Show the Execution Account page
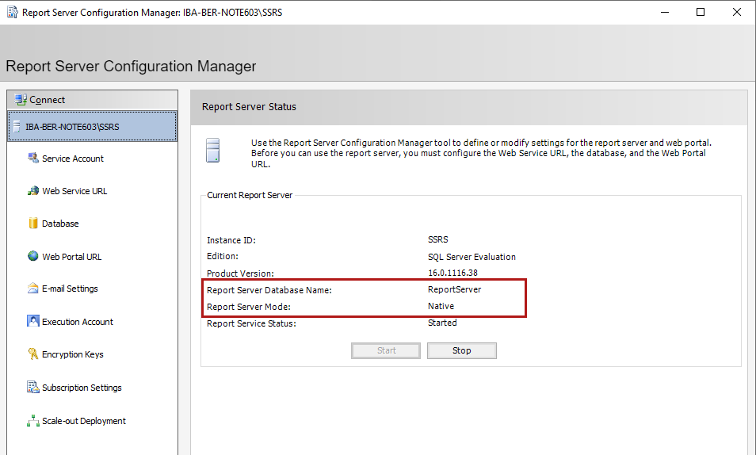 78,322
